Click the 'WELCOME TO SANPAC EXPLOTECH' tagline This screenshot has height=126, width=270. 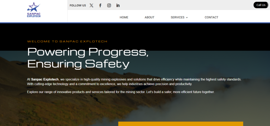(x=67, y=41)
